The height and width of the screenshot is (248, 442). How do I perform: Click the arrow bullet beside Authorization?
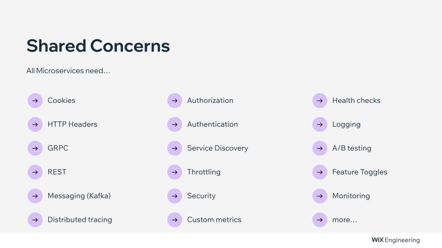(174, 101)
